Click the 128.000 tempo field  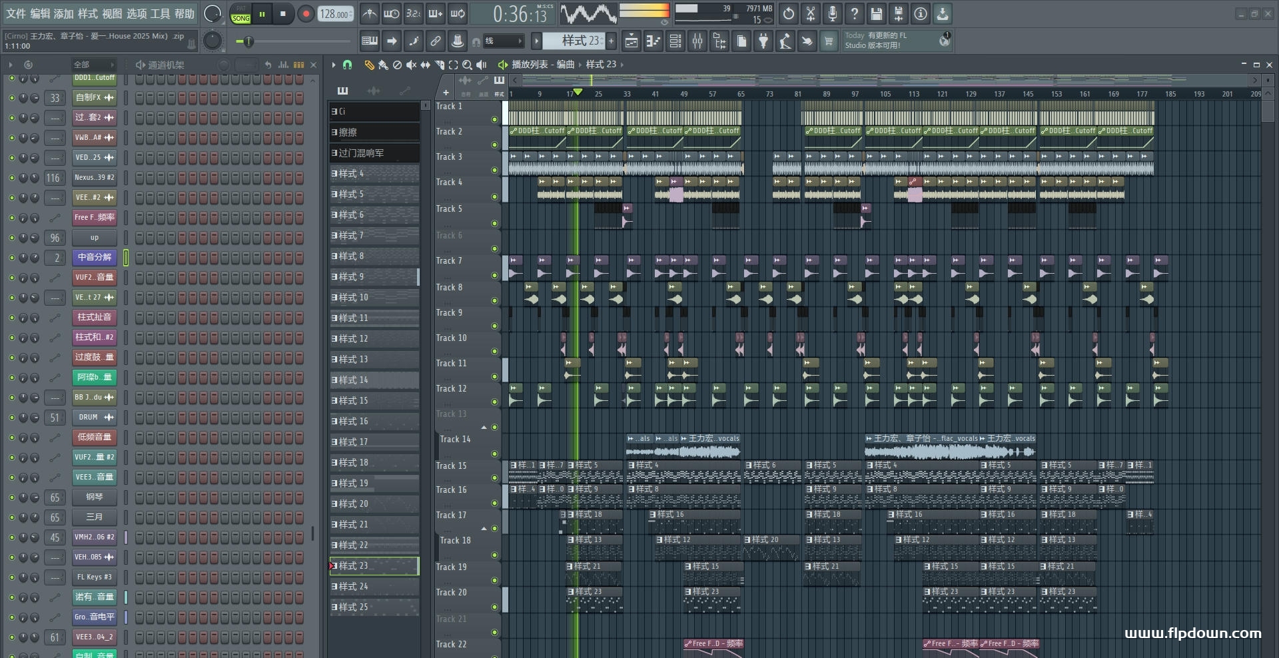coord(335,14)
